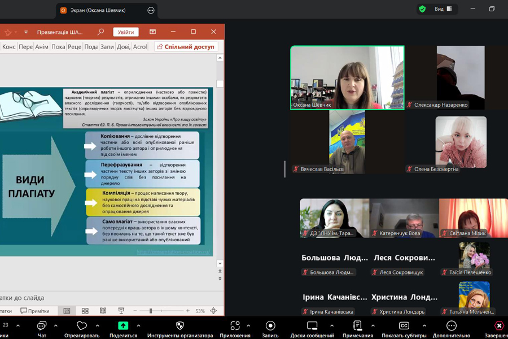Click the PowerPoint search magnifier icon
The width and height of the screenshot is (508, 339).
(x=100, y=32)
